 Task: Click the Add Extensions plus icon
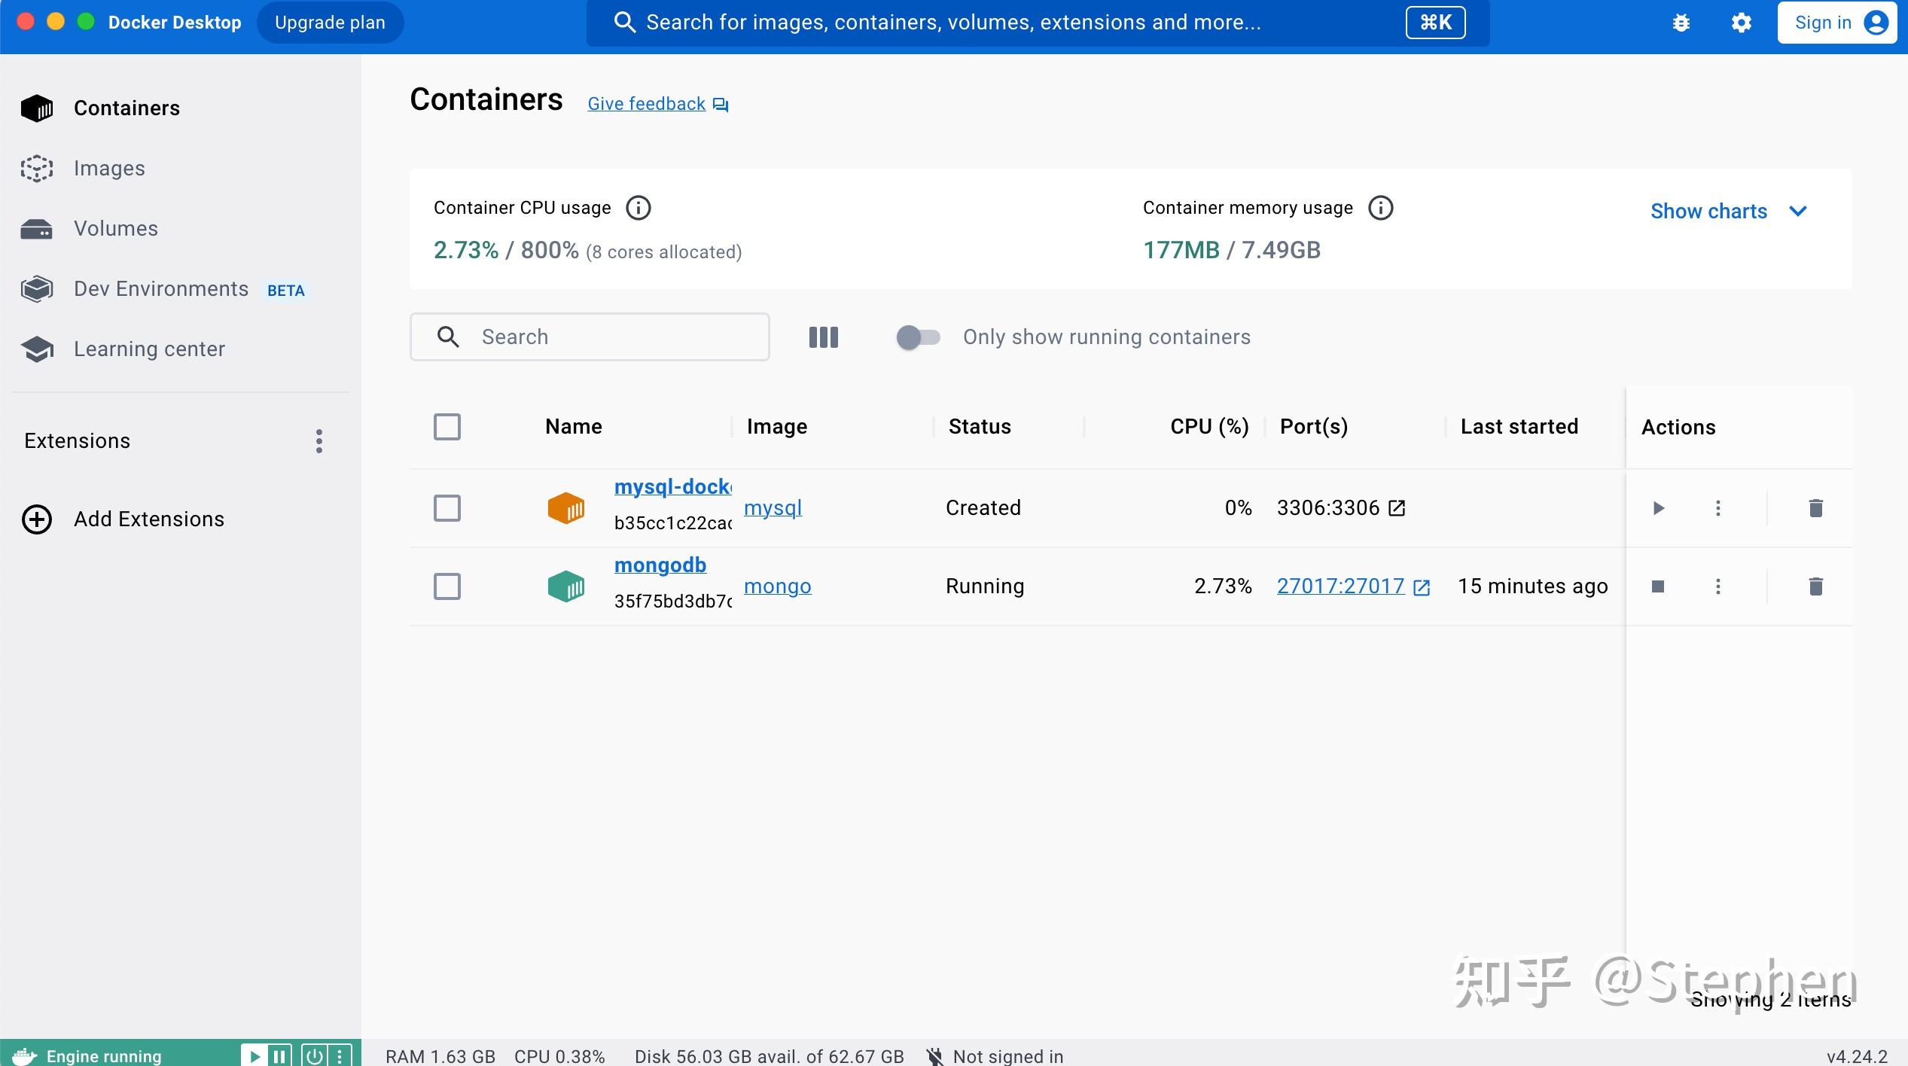coord(37,519)
